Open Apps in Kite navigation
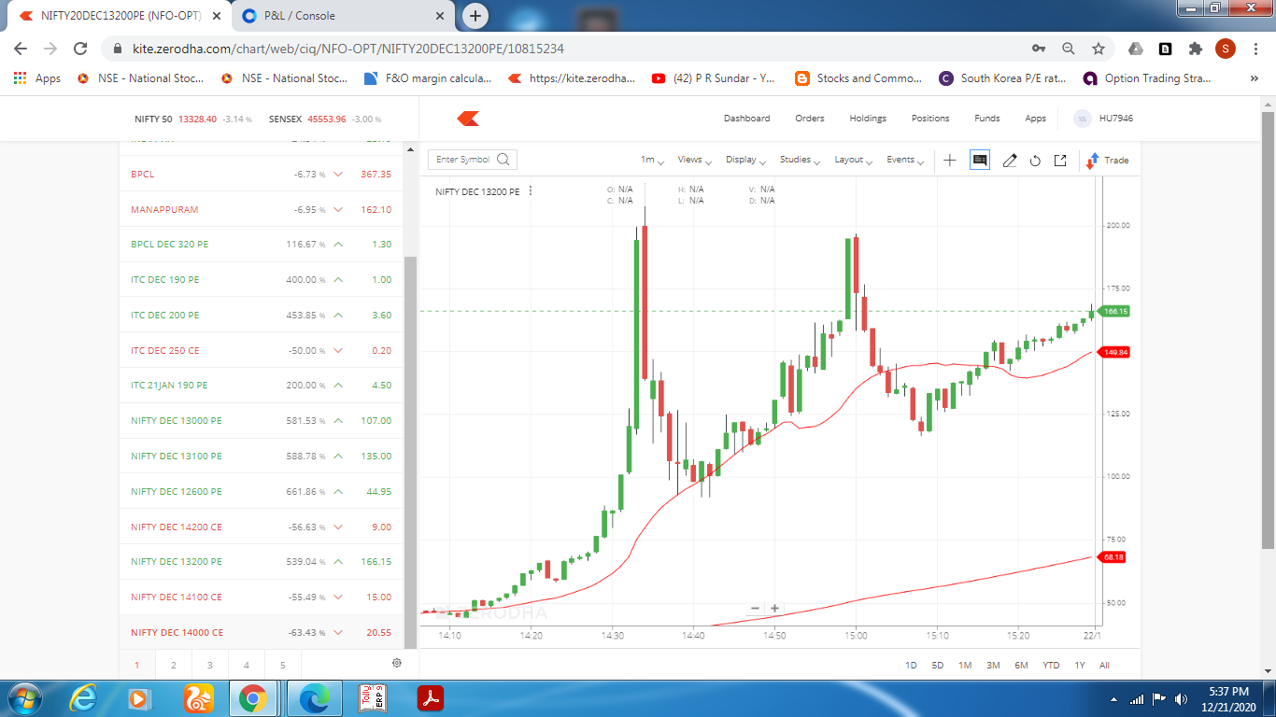1276x717 pixels. coord(1035,119)
